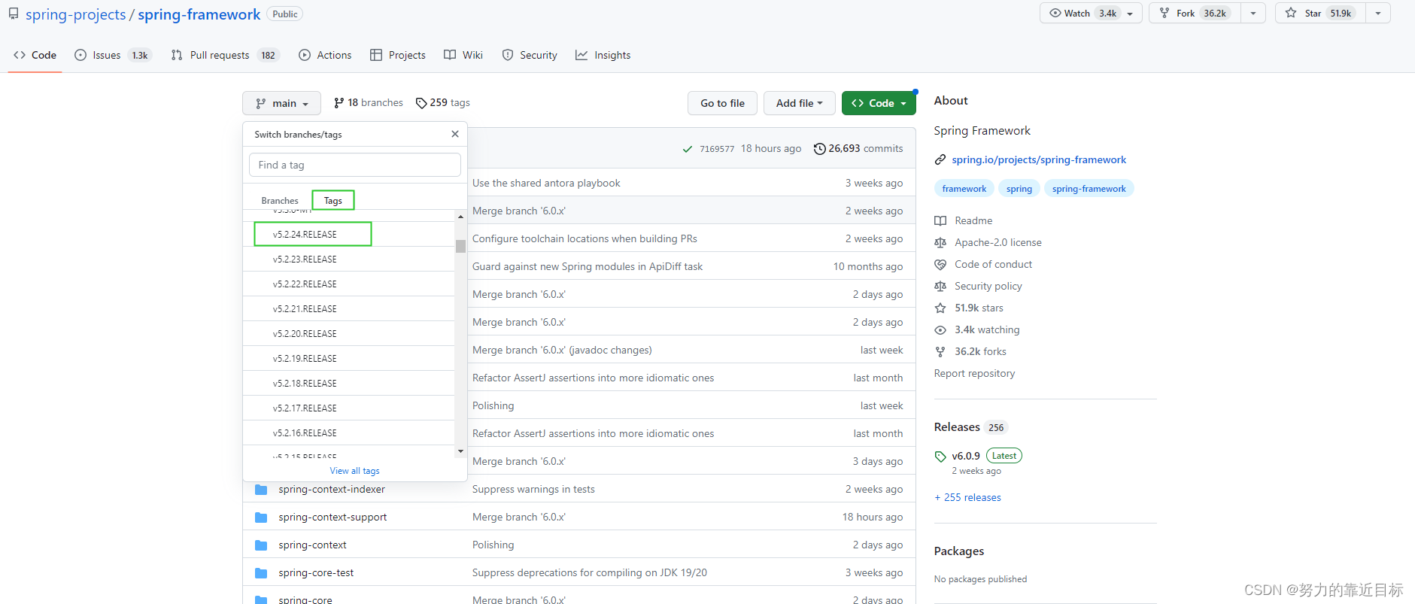This screenshot has height=604, width=1415.
Task: Star the spring-framework repository
Action: (1320, 14)
